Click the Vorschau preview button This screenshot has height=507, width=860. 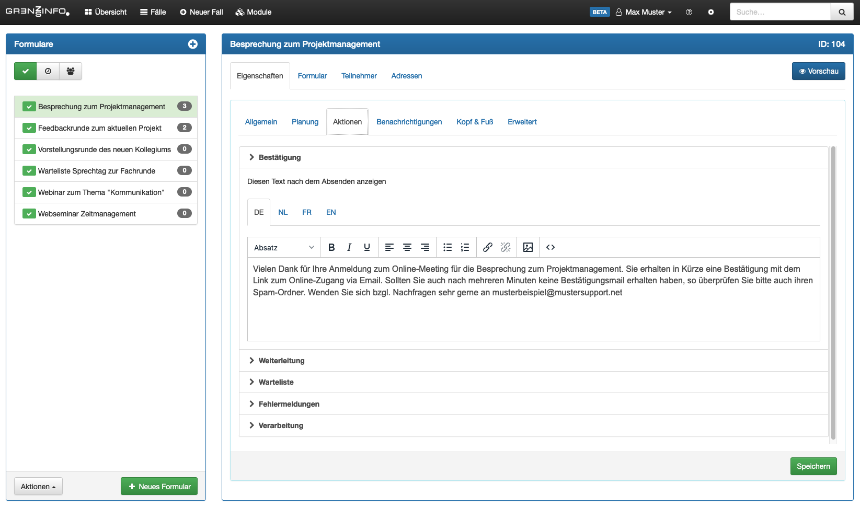pos(818,71)
